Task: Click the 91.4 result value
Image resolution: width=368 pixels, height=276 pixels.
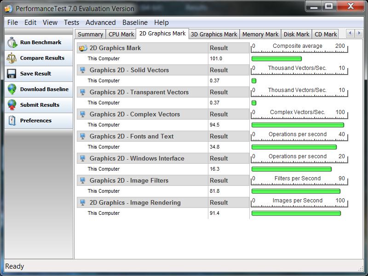Action: pos(214,213)
